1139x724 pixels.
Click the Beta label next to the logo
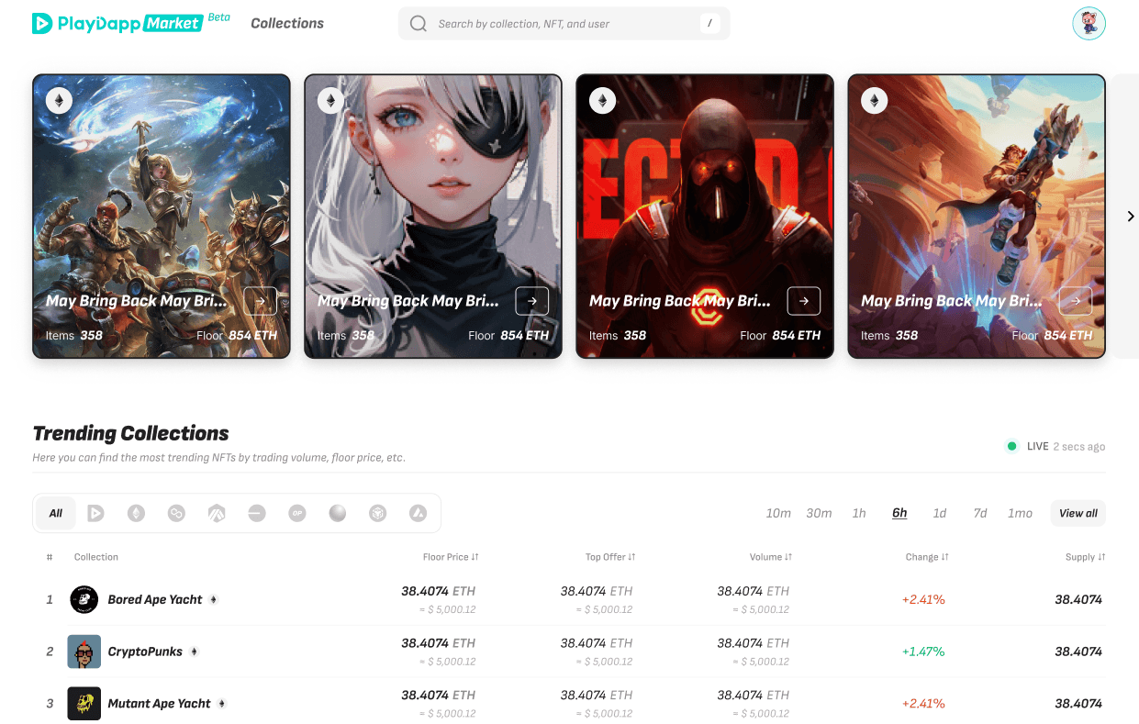[x=218, y=17]
